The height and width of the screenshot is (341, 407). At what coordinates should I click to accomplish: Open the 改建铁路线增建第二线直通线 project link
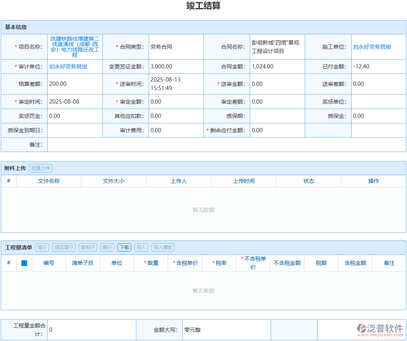[x=75, y=46]
